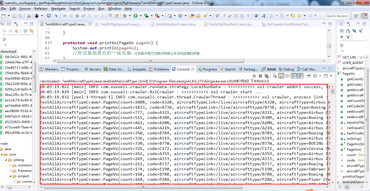
Task: Toggle Show Console on standard error change
Action: coord(300,76)
